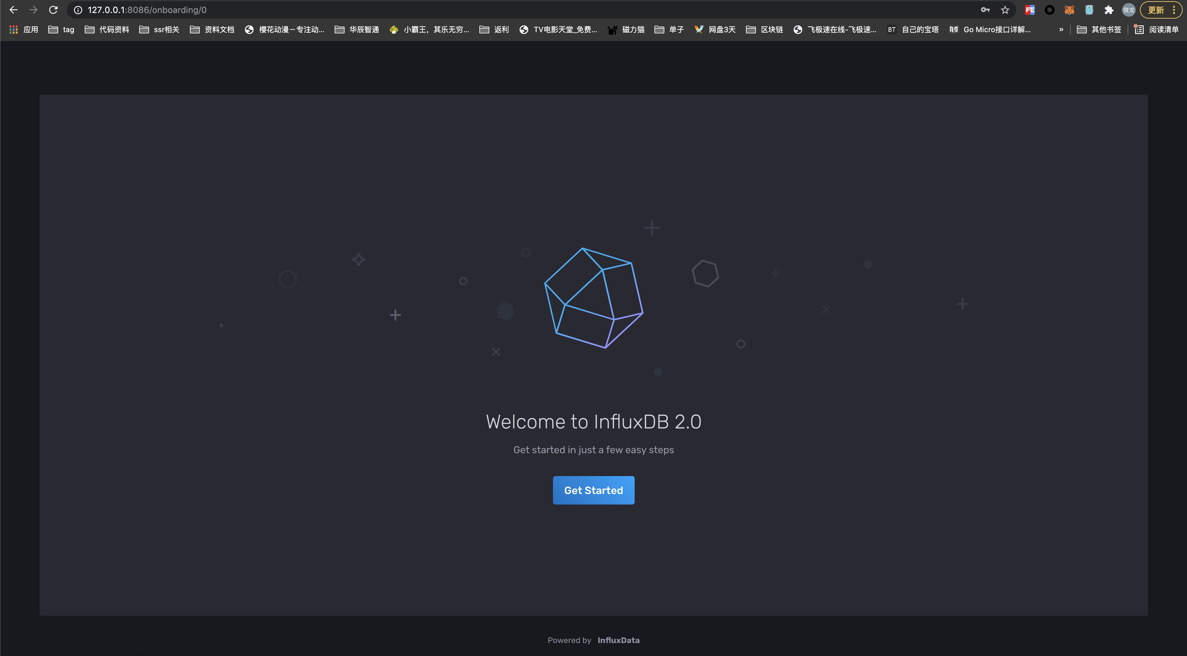Open the TV电影天堂 bookmark
1187x656 pixels.
coord(558,29)
